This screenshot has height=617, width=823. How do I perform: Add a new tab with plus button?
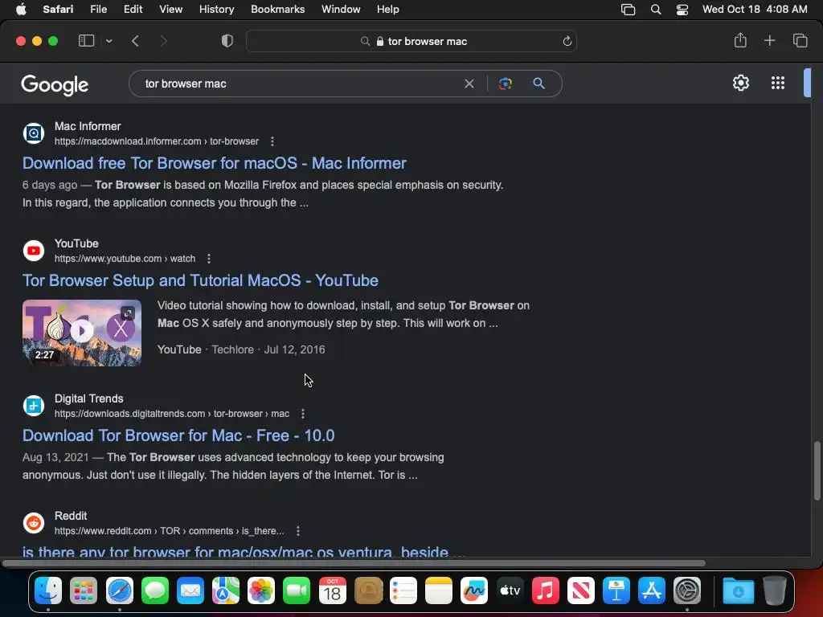coord(769,40)
